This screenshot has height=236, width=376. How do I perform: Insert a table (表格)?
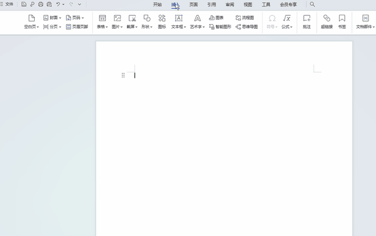(x=102, y=22)
